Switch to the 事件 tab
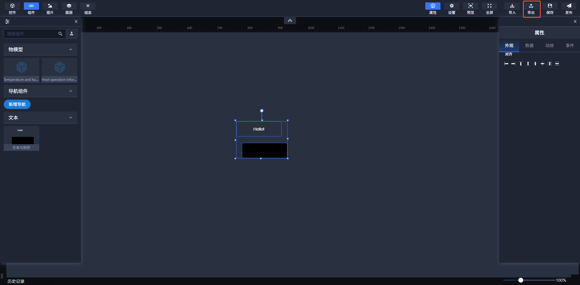580x285 pixels. point(570,46)
